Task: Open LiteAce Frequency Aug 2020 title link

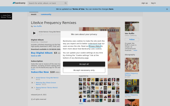Action: 131,95
